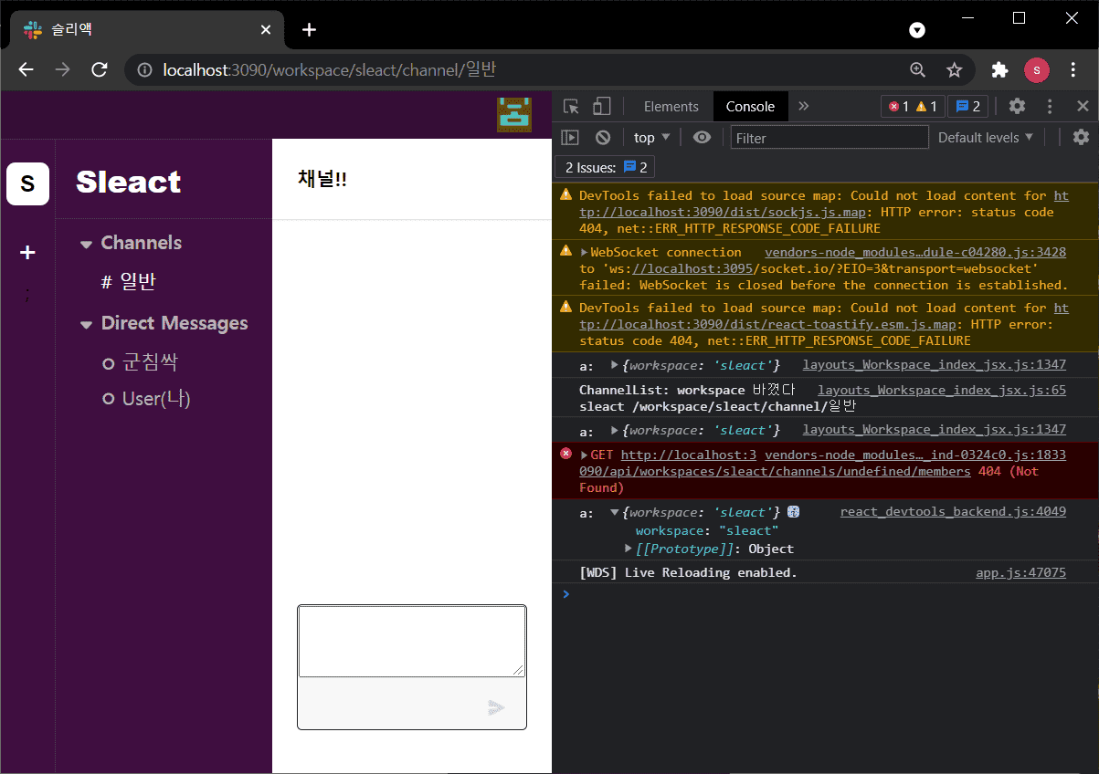Go back in browser history
Screen dimensions: 1099x774
(26, 70)
